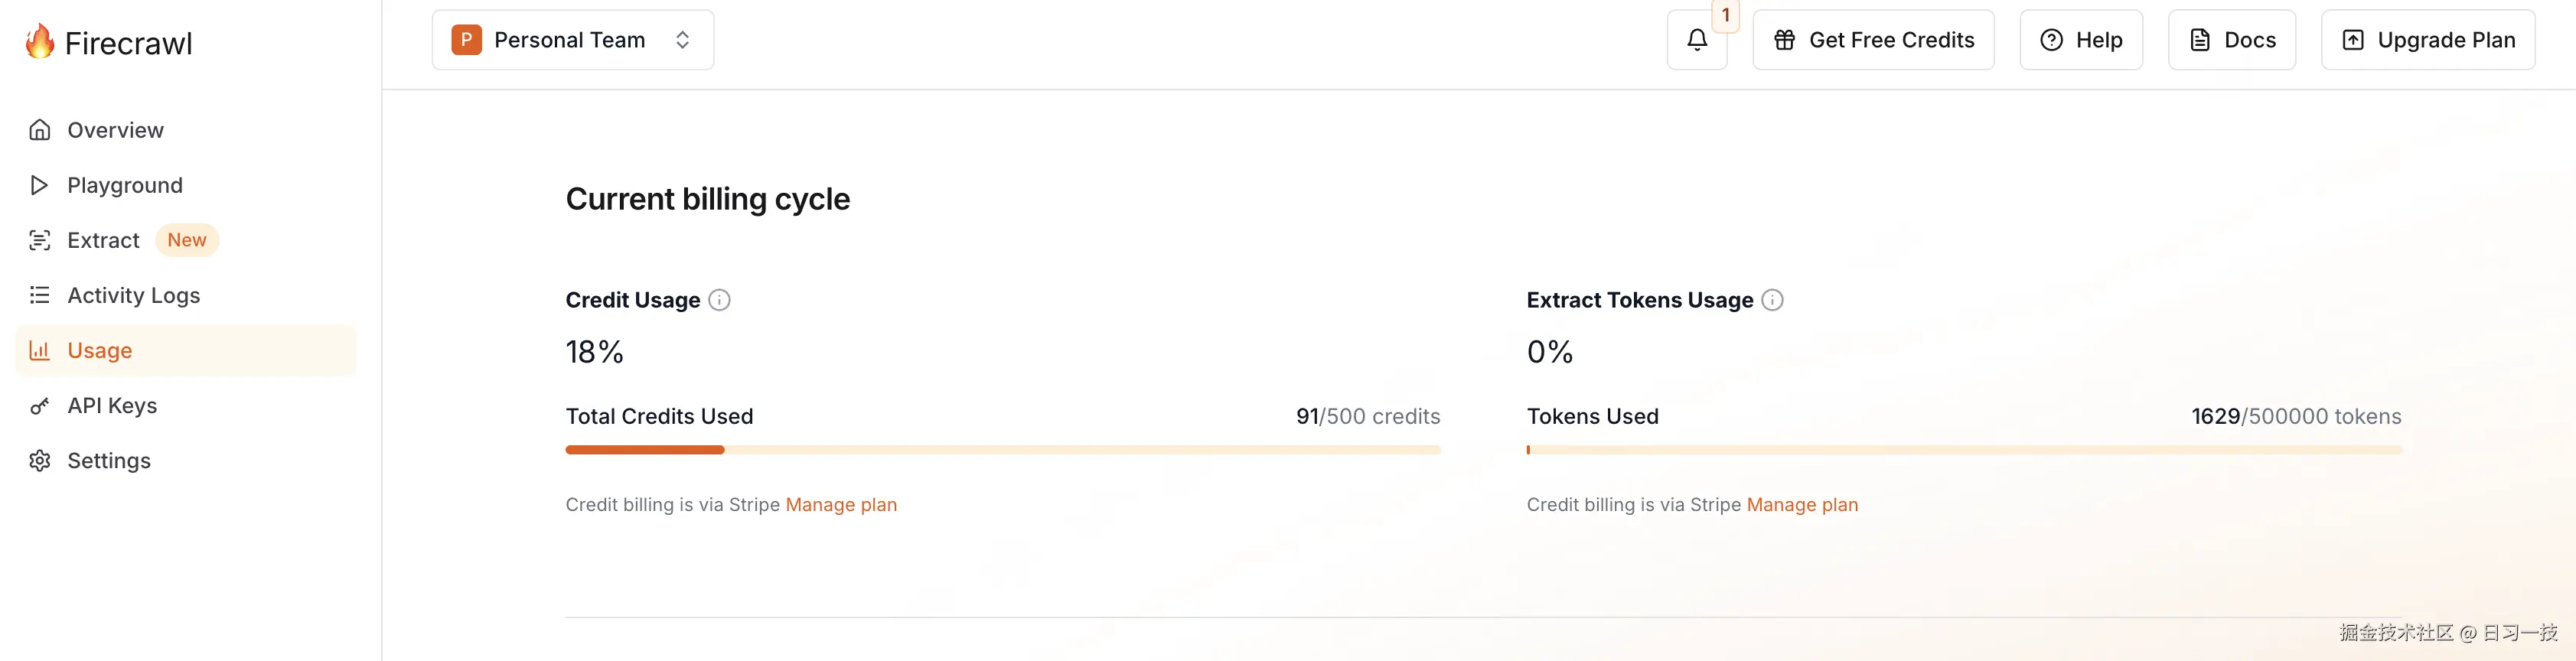Image resolution: width=2576 pixels, height=661 pixels.
Task: Click the Get Free Credits button
Action: point(1873,40)
